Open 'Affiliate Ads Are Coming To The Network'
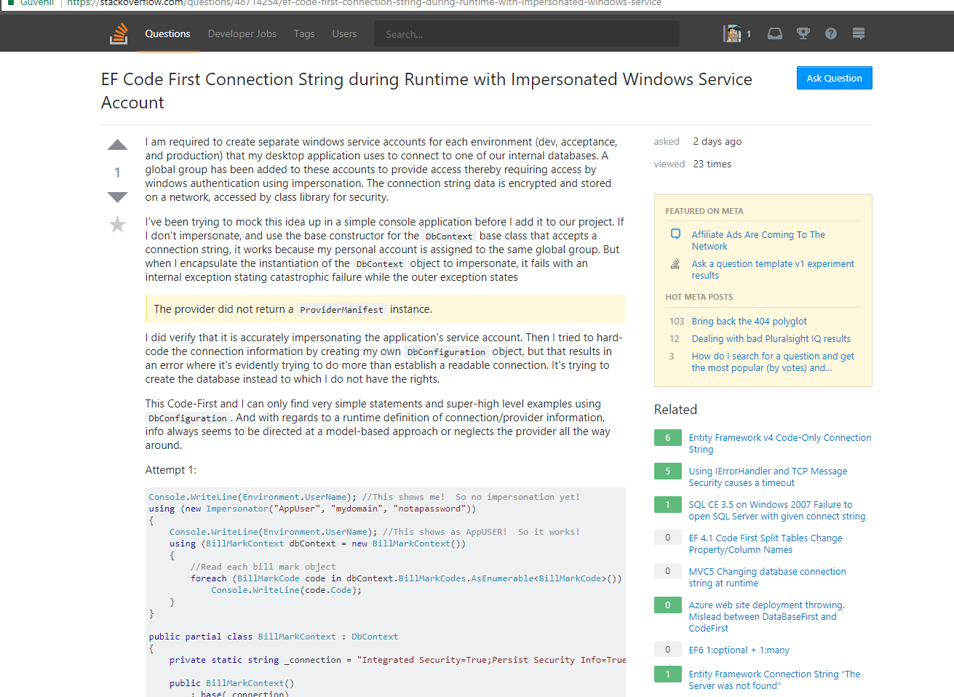The height and width of the screenshot is (697, 954). click(x=758, y=240)
